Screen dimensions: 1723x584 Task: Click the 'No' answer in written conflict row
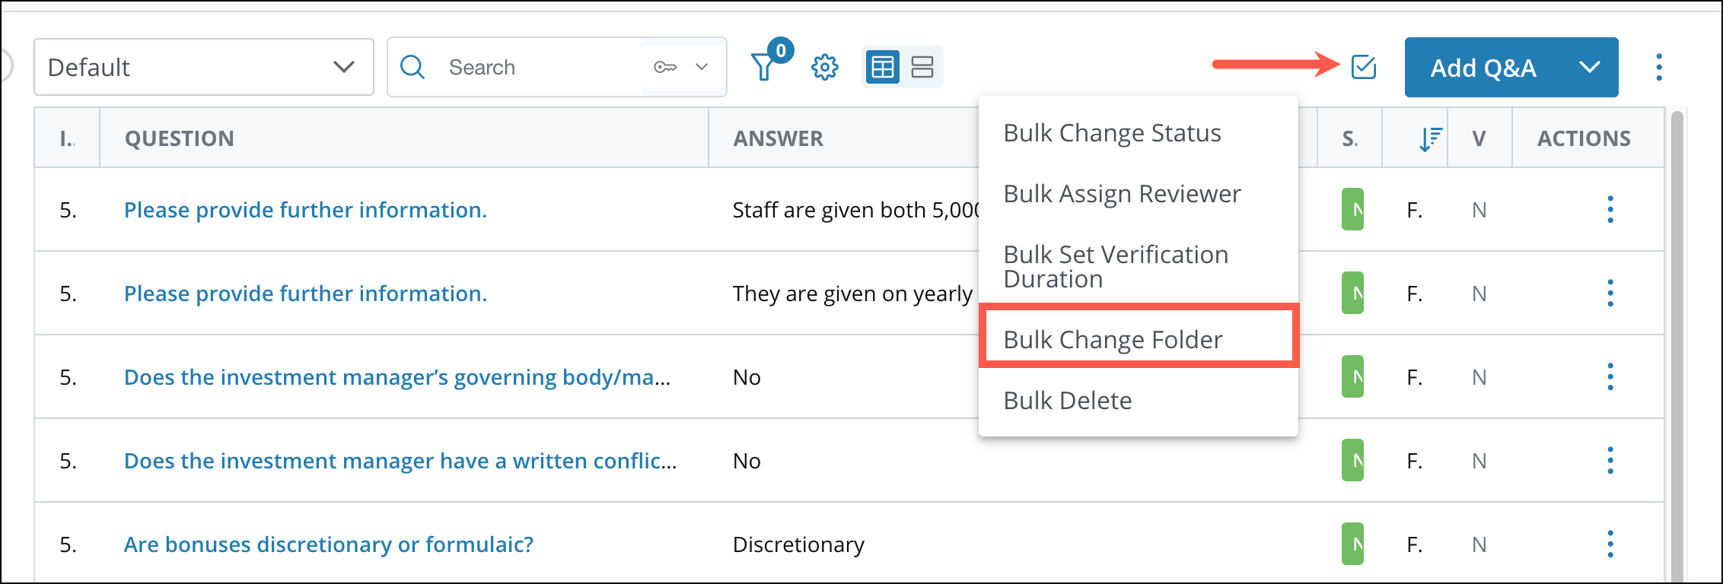point(747,461)
